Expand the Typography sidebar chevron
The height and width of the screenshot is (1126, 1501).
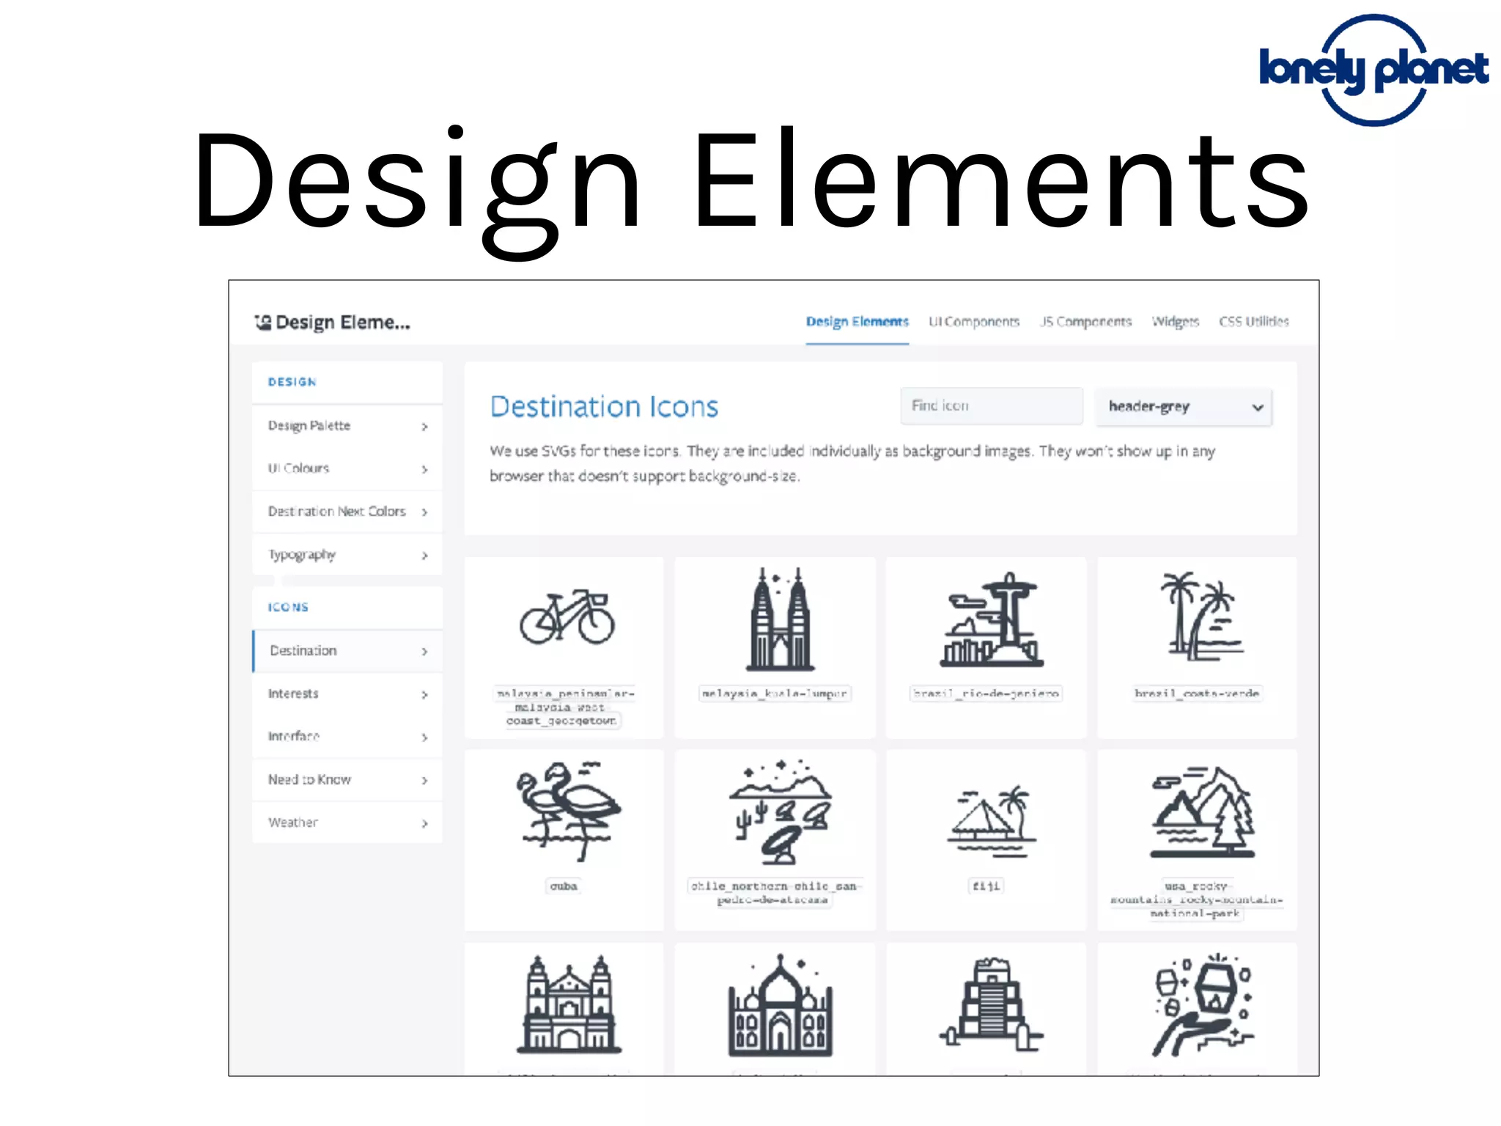click(x=424, y=556)
